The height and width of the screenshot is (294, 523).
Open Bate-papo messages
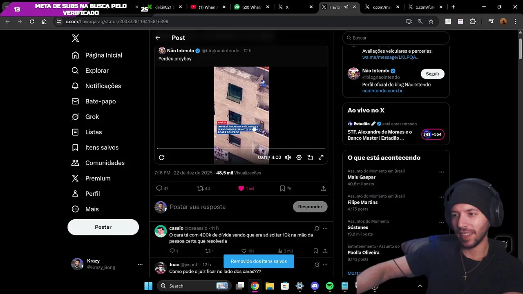pyautogui.click(x=94, y=101)
